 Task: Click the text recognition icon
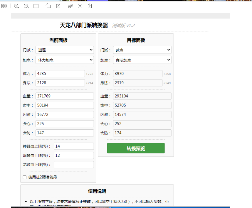tap(80, 6)
